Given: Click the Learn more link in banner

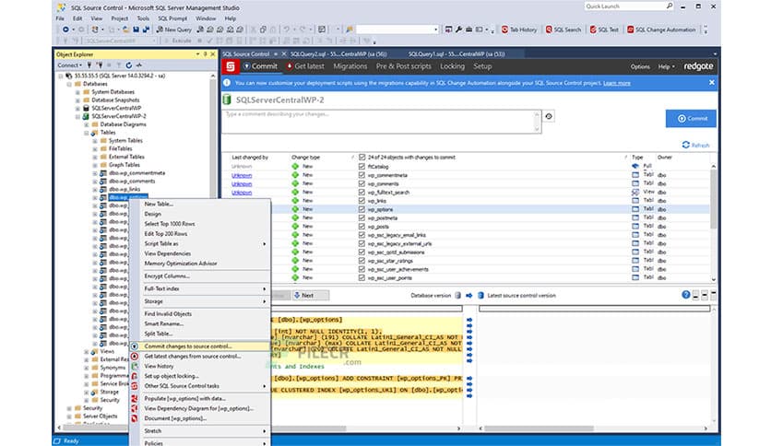Looking at the screenshot, I should [x=617, y=83].
